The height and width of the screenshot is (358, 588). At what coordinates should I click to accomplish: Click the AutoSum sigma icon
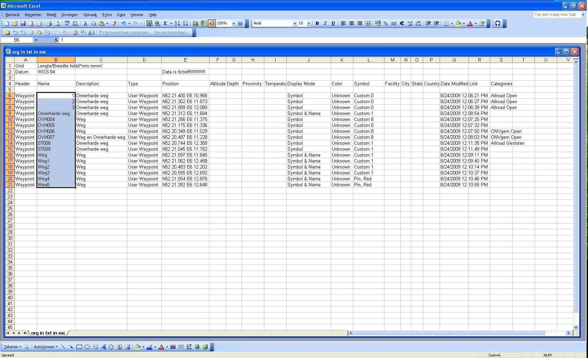(x=166, y=23)
